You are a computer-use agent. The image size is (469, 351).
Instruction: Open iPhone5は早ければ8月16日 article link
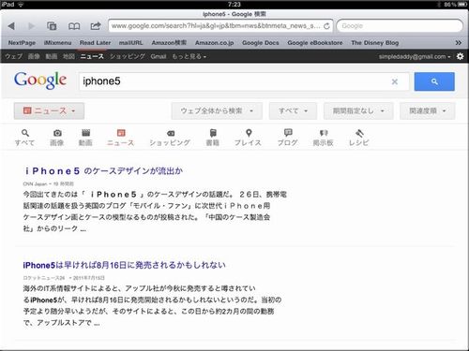point(124,265)
